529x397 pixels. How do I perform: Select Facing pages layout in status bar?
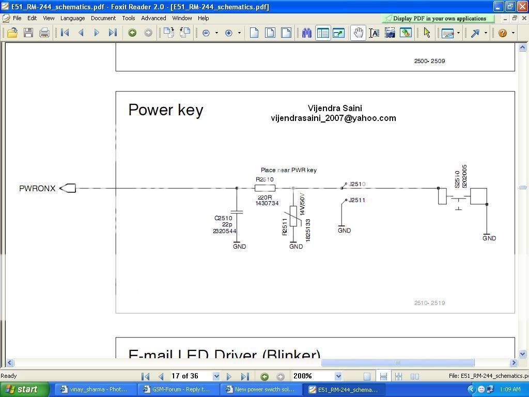[x=415, y=376]
